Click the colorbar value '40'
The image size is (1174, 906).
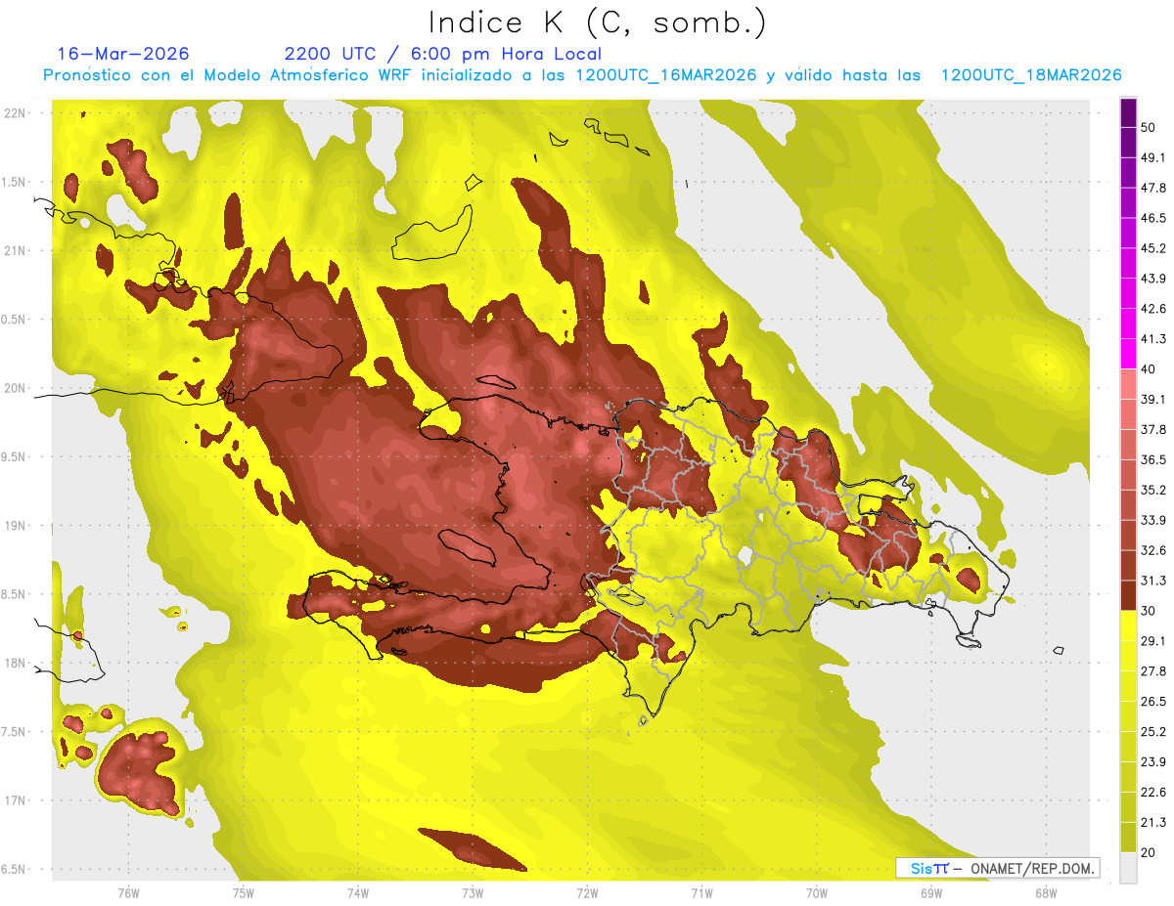point(1149,369)
